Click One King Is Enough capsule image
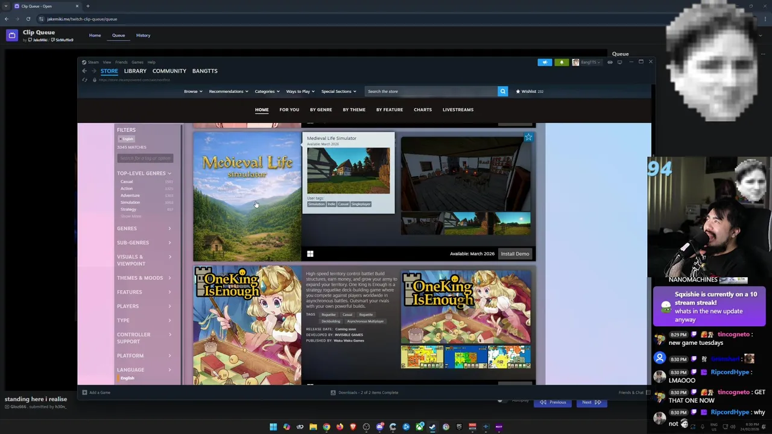The image size is (772, 434). pos(247,325)
